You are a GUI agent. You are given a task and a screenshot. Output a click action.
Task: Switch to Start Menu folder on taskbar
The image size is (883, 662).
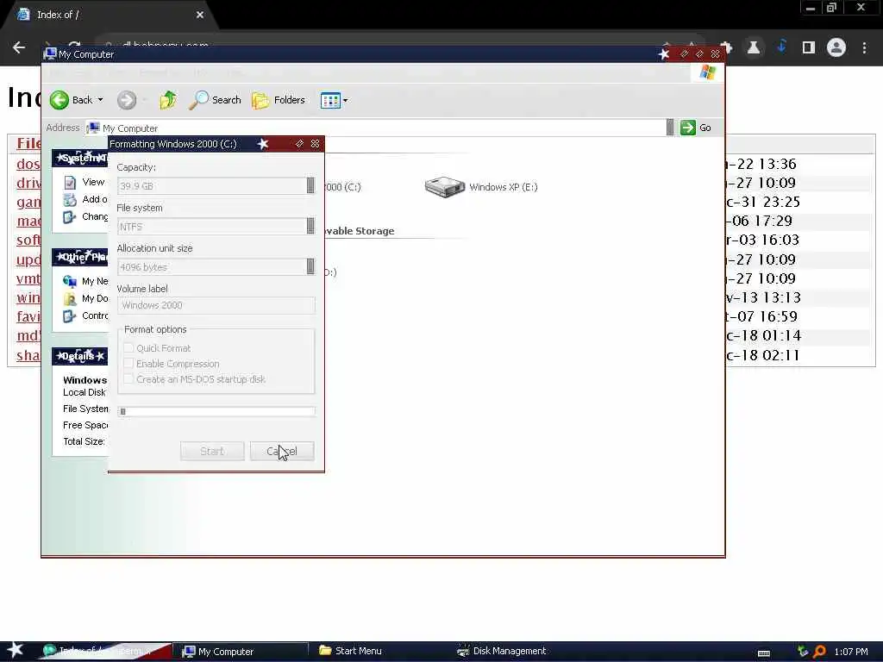[350, 651]
